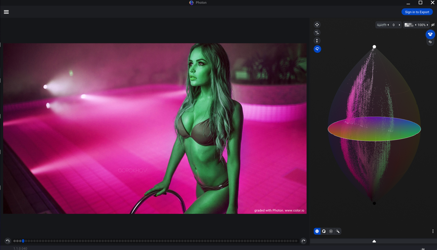This screenshot has height=250, width=437.
Task: Open the hamburger main menu
Action: coord(6,12)
